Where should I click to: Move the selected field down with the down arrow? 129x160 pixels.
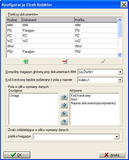[x=64, y=121]
